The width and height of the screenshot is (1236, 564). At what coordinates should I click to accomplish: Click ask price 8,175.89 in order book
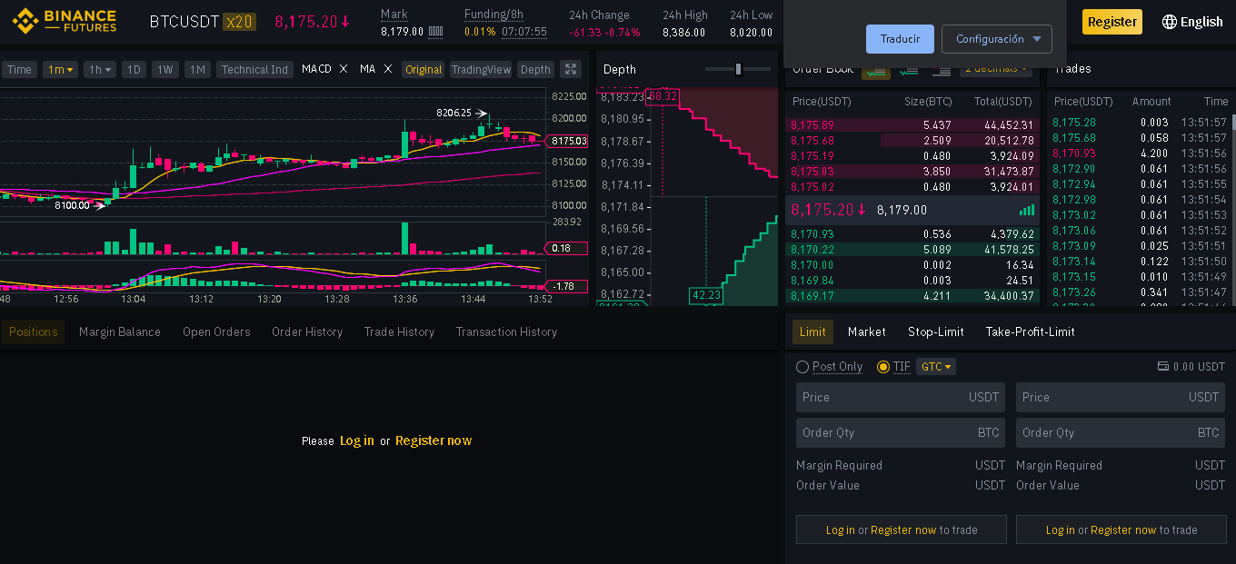[812, 125]
